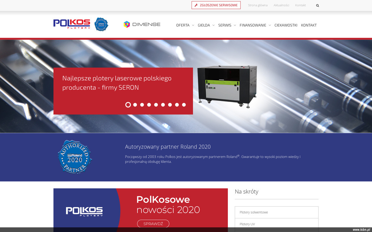Open the Dimense logo link
Image resolution: width=372 pixels, height=232 pixels.
(x=142, y=24)
